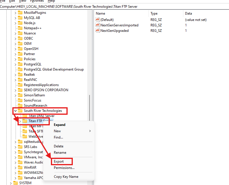Expand the MySQL AB registry key
This screenshot has height=185, width=229.
(x=15, y=18)
